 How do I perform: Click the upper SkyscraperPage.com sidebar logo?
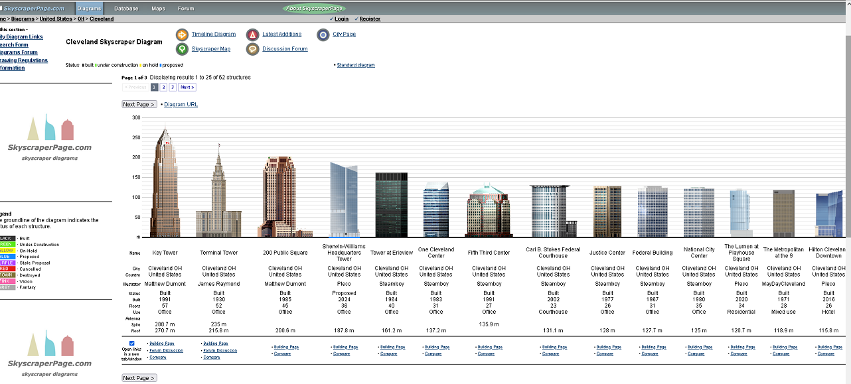[x=49, y=139]
